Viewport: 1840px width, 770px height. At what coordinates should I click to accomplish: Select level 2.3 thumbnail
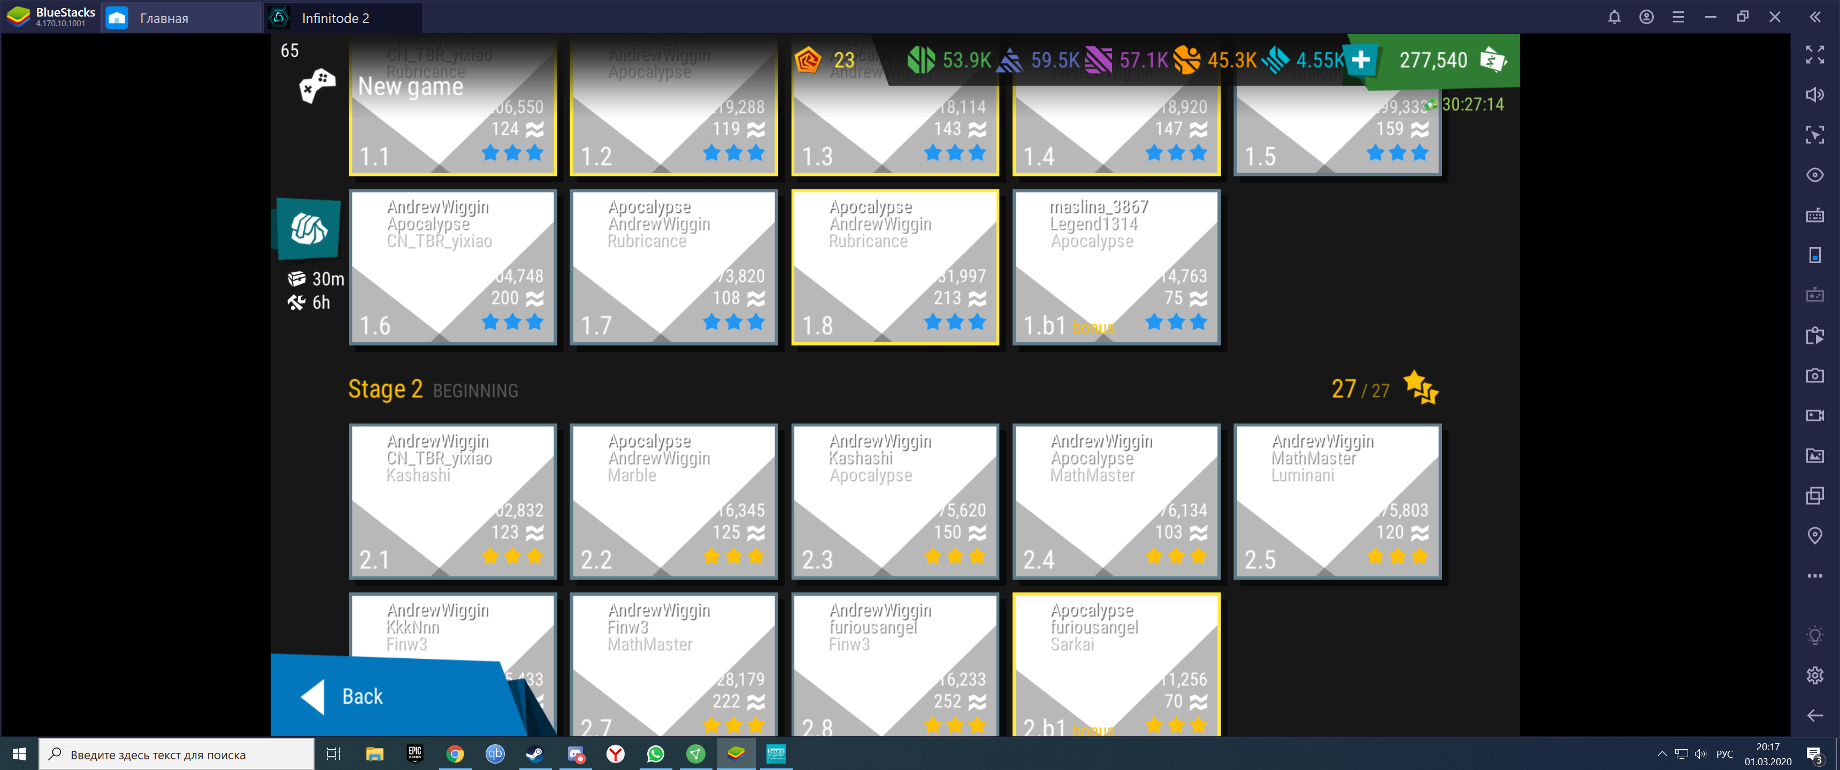pos(894,500)
